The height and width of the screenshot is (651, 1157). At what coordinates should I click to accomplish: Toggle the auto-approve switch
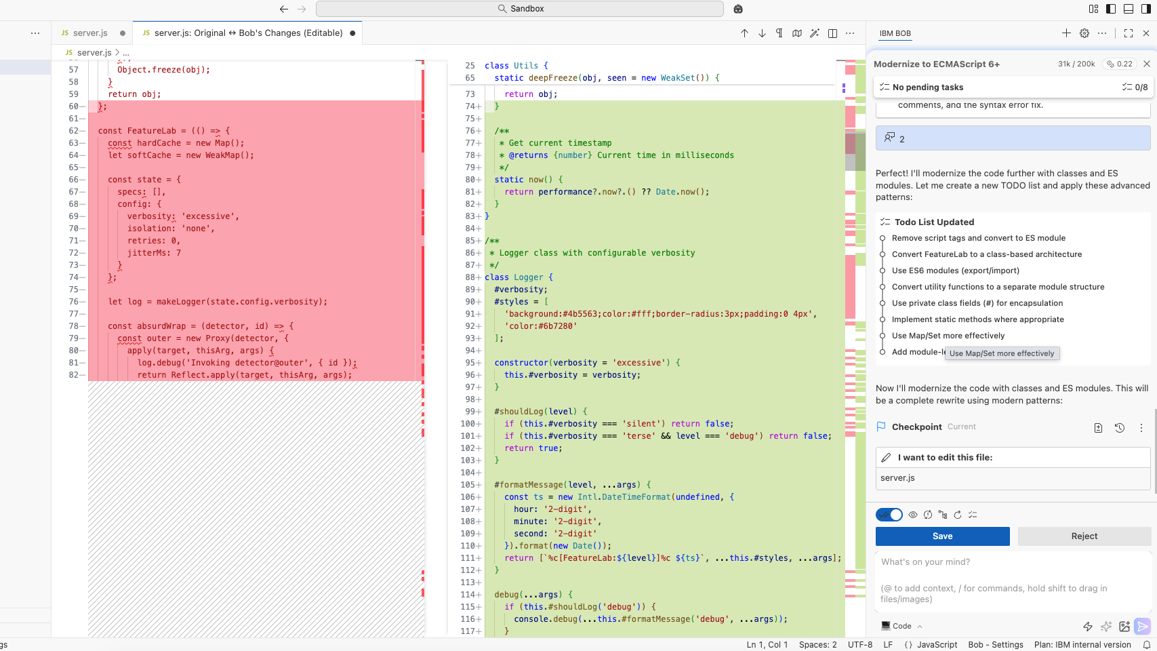pos(889,515)
